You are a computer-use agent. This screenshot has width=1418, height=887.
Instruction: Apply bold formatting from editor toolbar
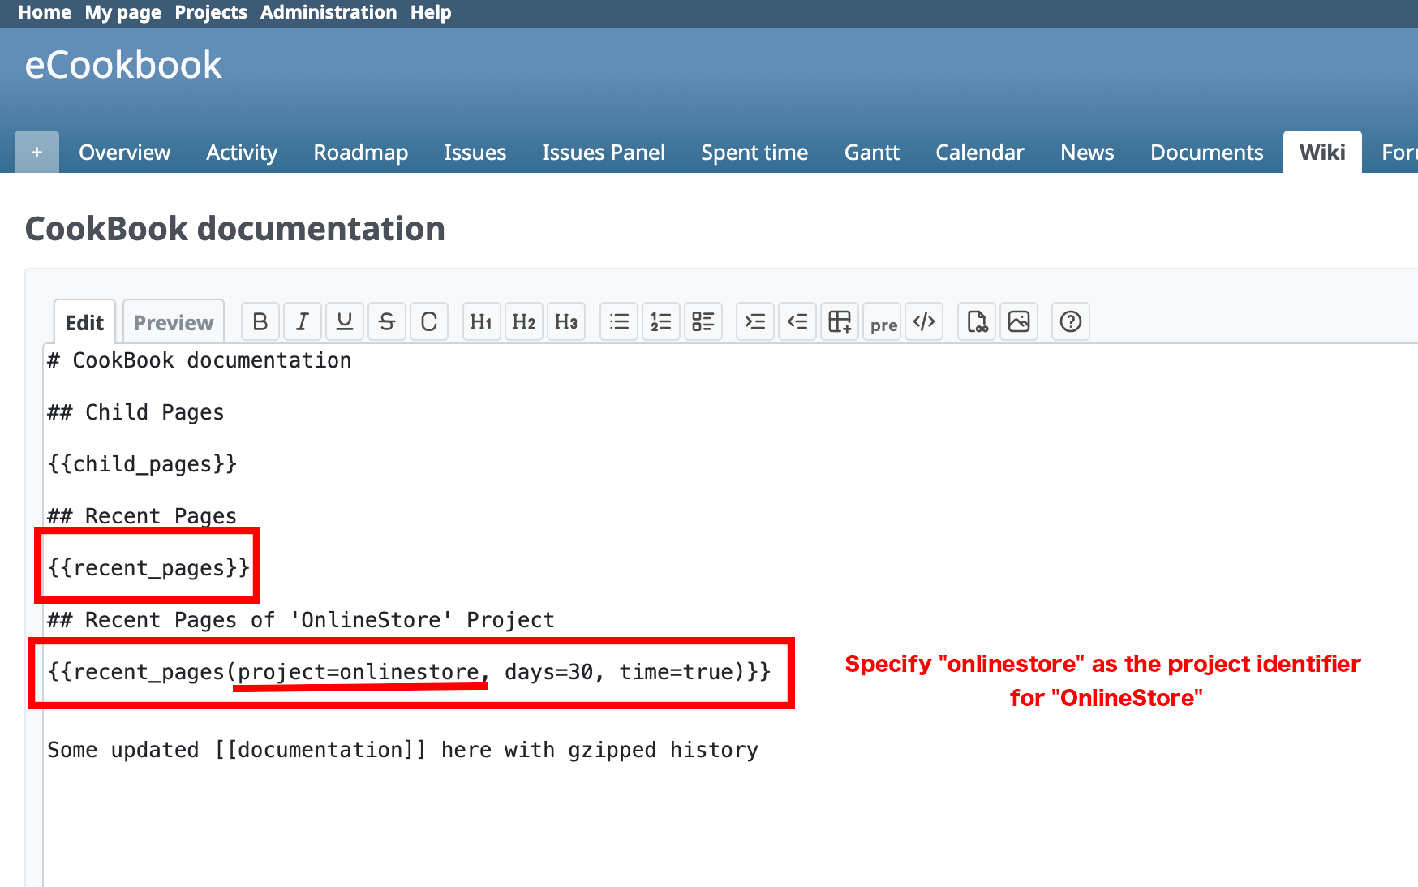(260, 322)
